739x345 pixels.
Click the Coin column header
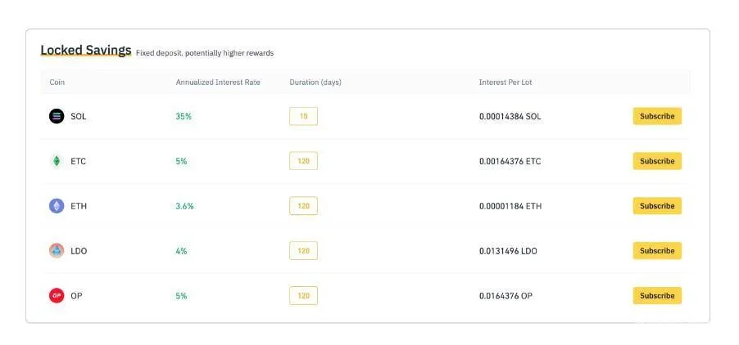pyautogui.click(x=57, y=83)
